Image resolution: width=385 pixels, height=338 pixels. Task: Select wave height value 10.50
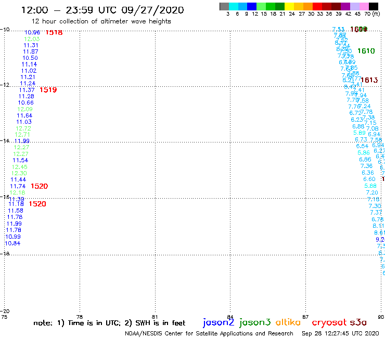30,58
